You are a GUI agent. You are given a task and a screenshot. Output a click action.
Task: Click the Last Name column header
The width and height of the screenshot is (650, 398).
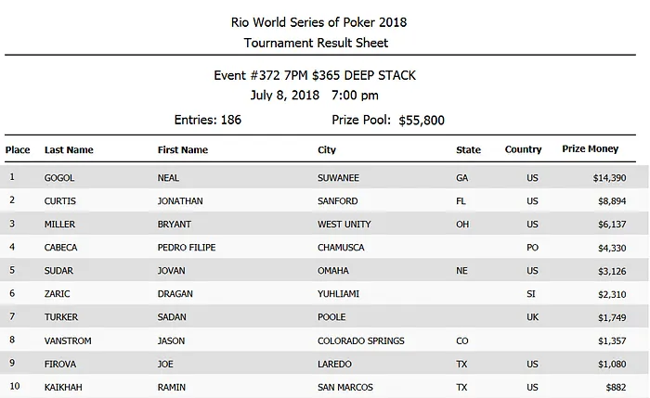pyautogui.click(x=69, y=149)
